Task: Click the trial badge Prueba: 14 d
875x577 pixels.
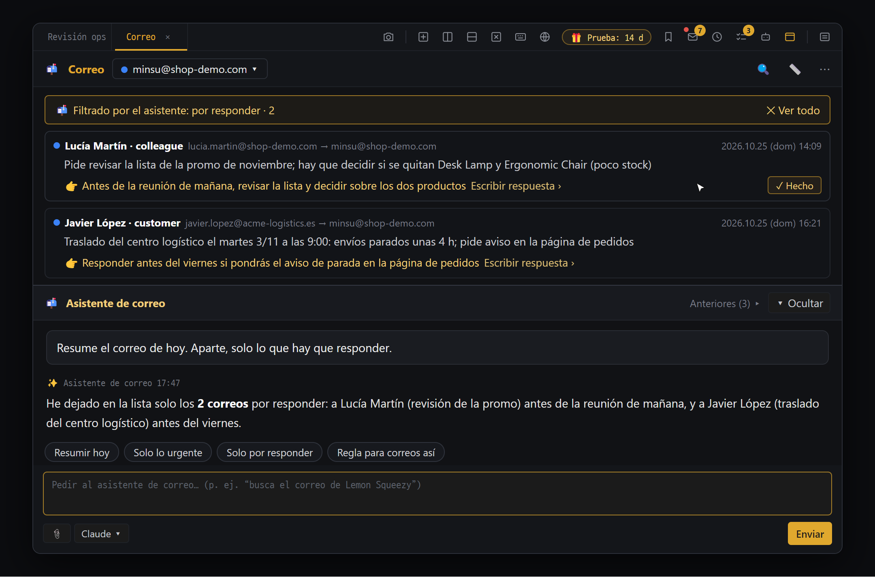Action: pyautogui.click(x=606, y=37)
